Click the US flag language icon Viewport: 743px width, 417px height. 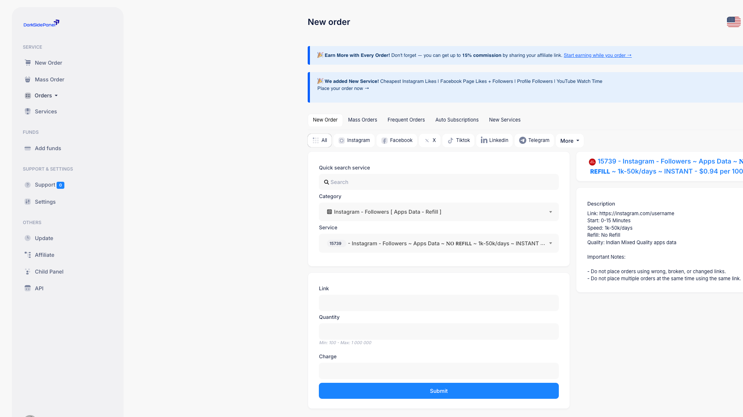click(x=733, y=22)
